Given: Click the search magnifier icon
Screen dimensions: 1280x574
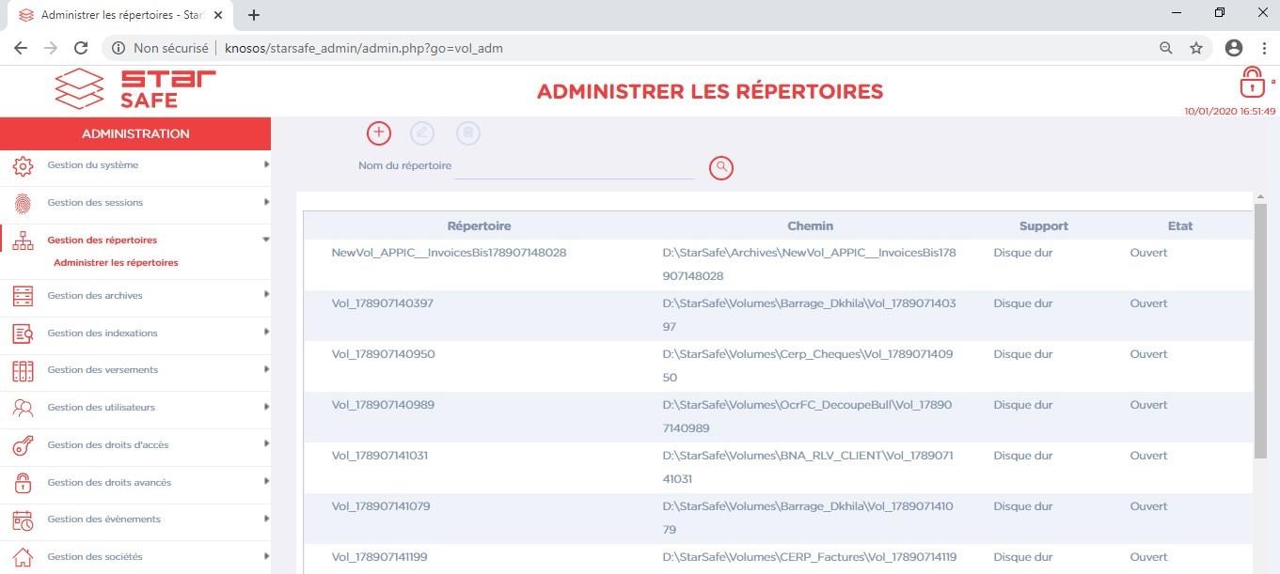Looking at the screenshot, I should [721, 167].
